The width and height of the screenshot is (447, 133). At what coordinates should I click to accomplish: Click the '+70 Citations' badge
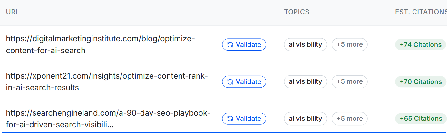[420, 82]
